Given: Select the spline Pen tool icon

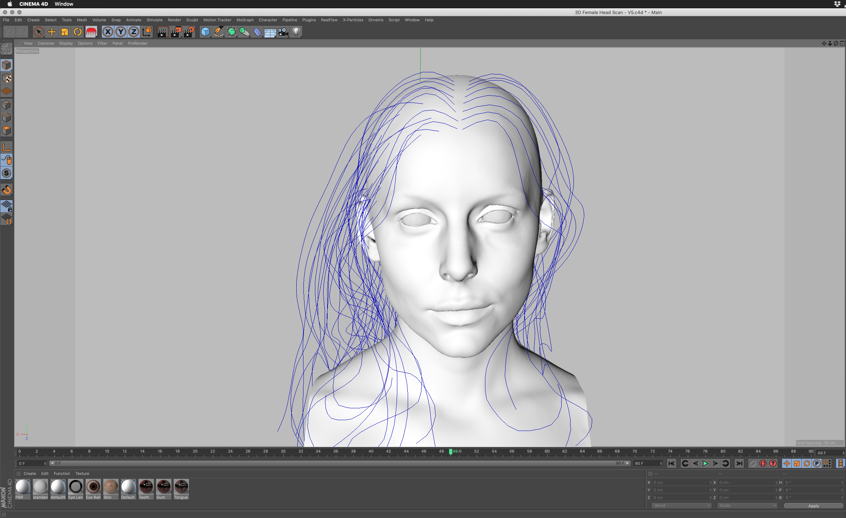Looking at the screenshot, I should coord(218,32).
